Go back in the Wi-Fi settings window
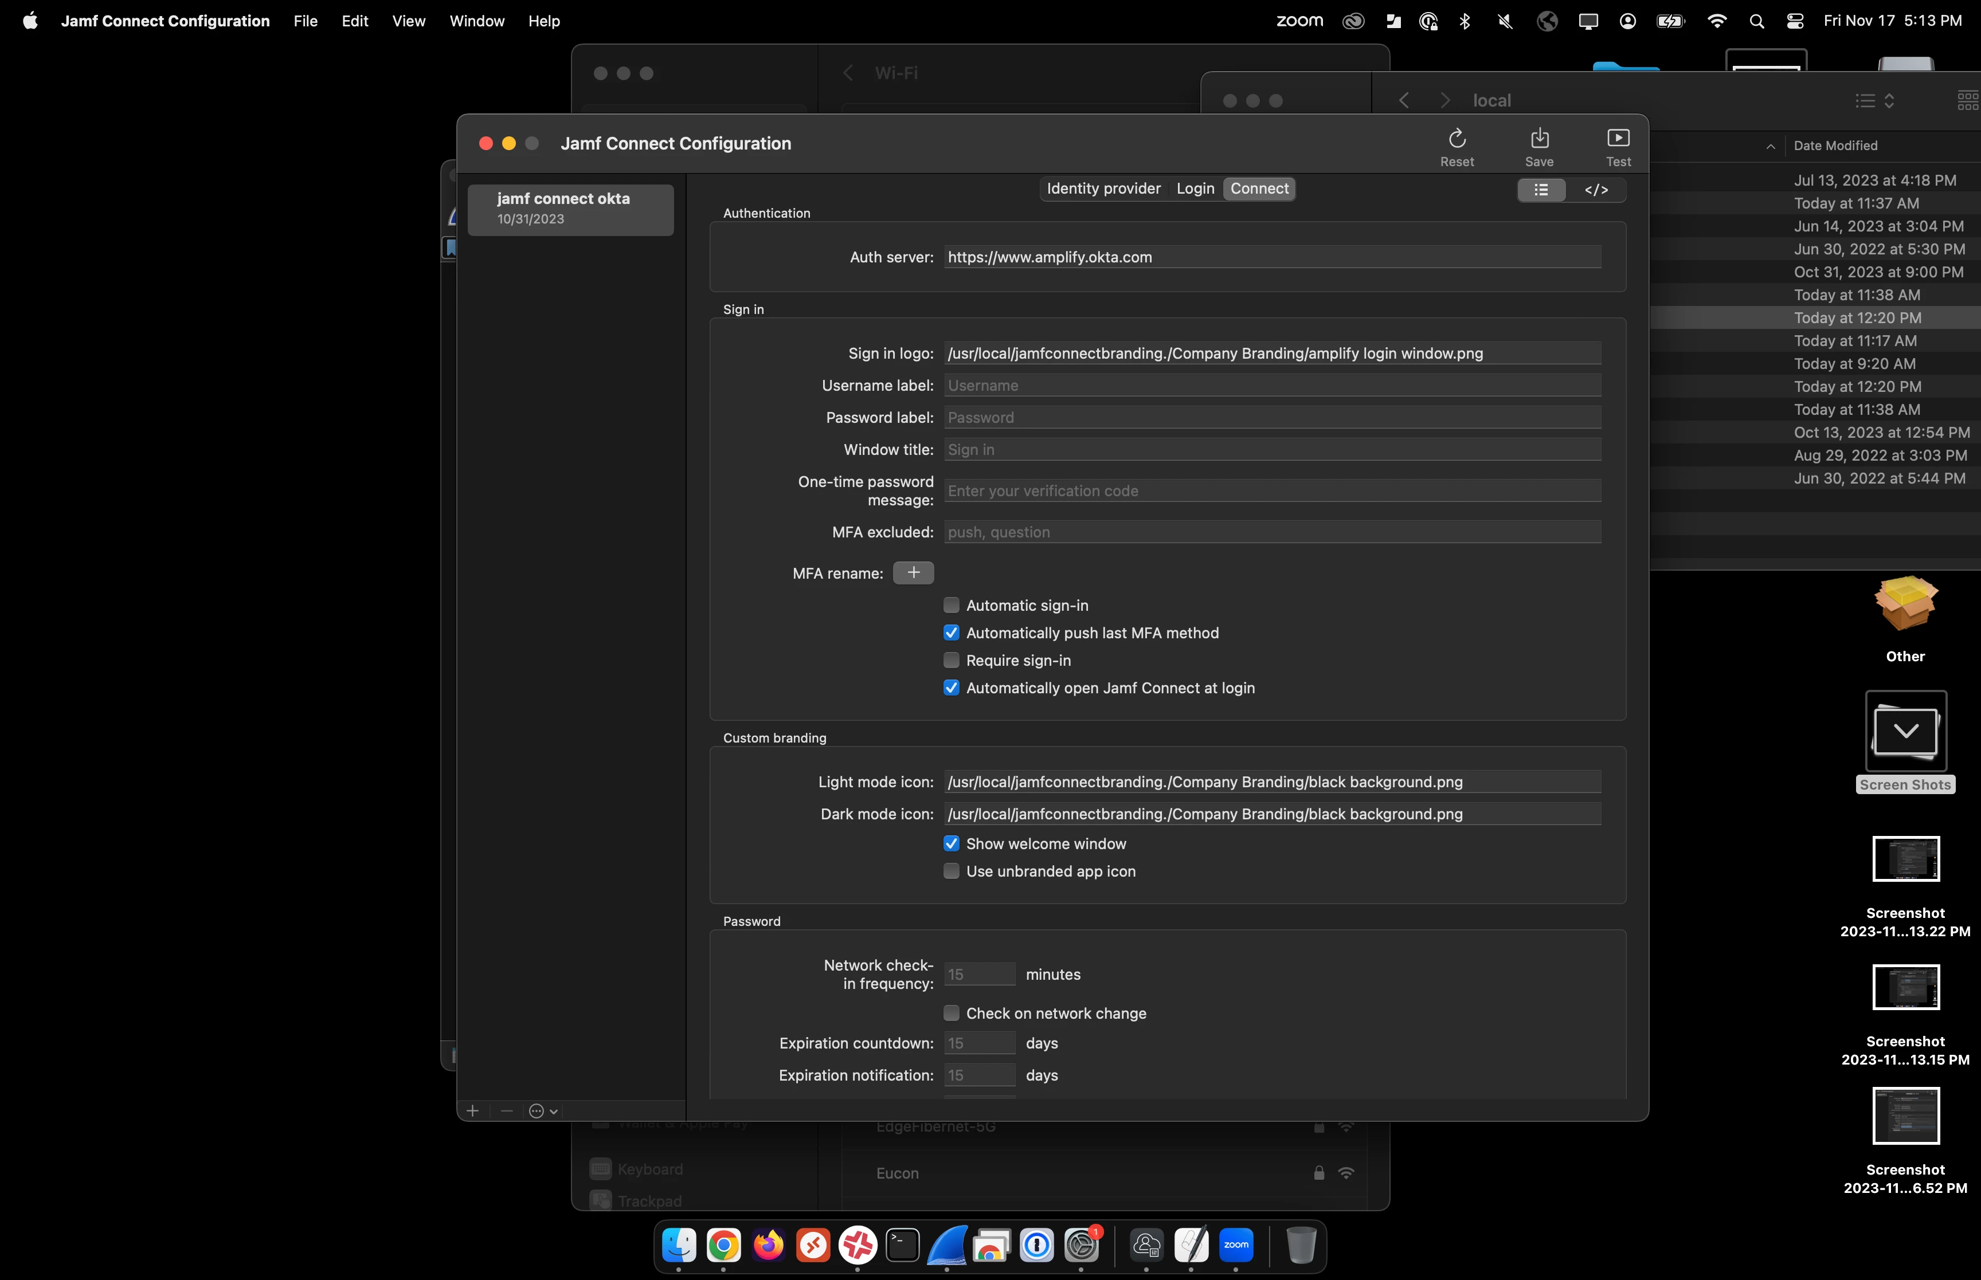The width and height of the screenshot is (1981, 1280). (x=847, y=73)
